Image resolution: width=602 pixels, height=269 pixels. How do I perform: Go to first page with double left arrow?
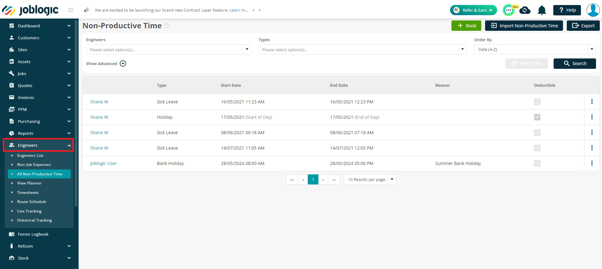[x=292, y=179]
